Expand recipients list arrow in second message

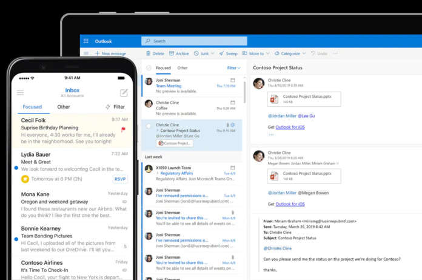pyautogui.click(x=338, y=163)
